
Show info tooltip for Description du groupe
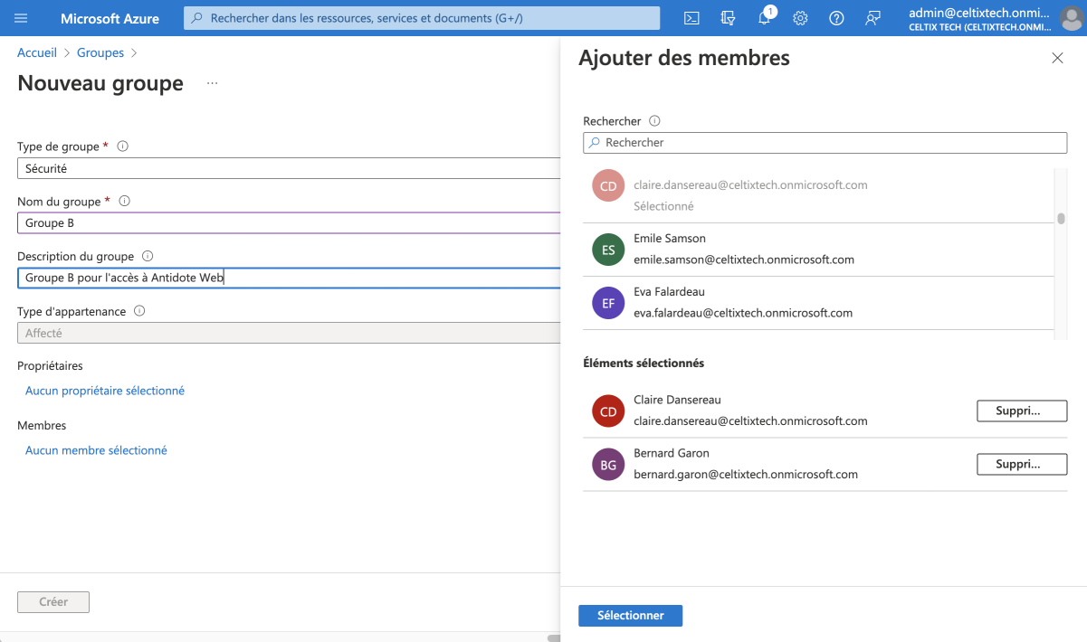point(148,256)
